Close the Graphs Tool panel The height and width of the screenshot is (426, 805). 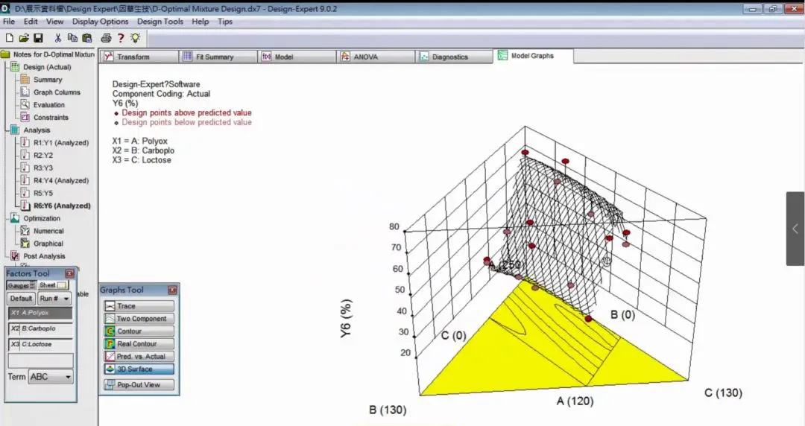[172, 290]
